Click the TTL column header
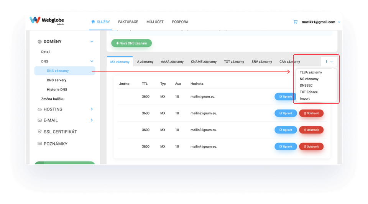The image size is (368, 204). click(x=145, y=84)
